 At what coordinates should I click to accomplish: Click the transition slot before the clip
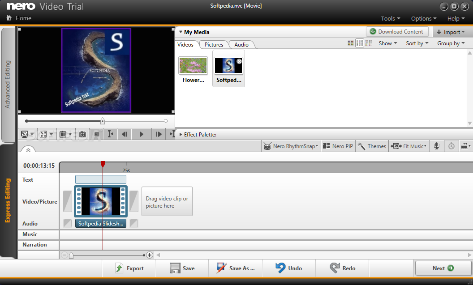coord(68,201)
